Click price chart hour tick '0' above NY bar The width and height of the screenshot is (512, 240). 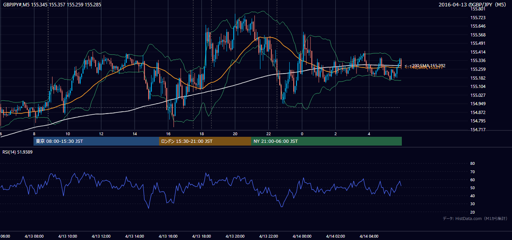[x=302, y=134]
